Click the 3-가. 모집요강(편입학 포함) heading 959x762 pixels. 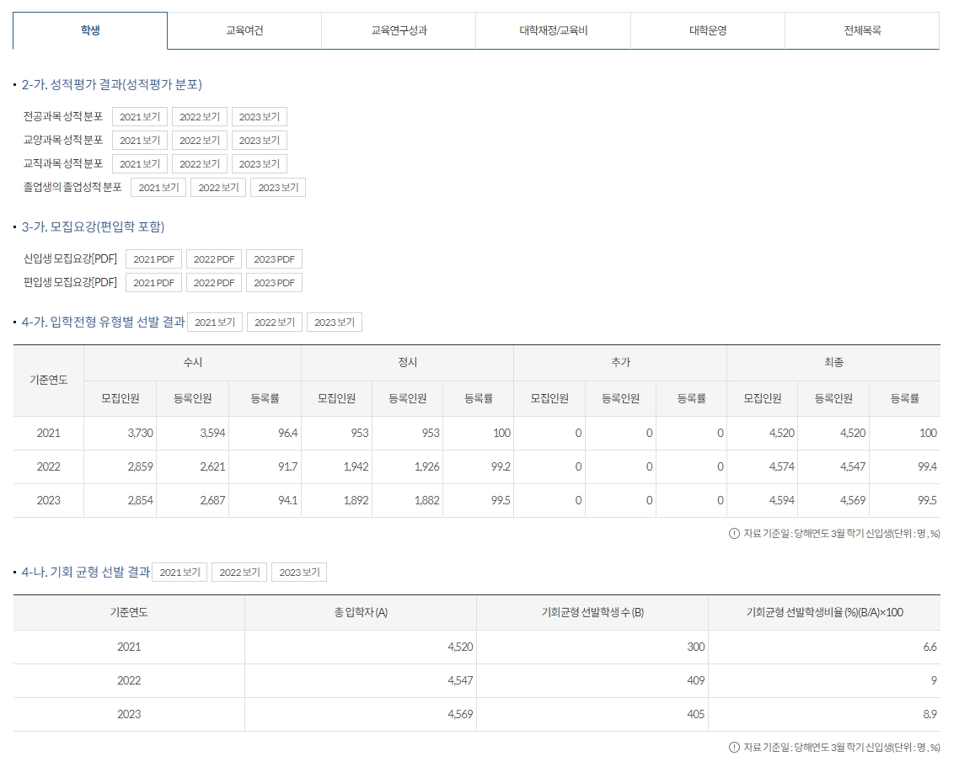93,226
